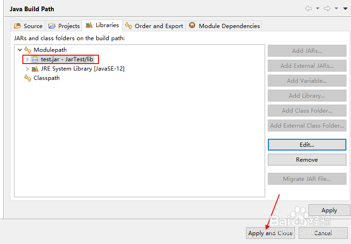Screen dimensions: 351x244
Task: Click the Modulepath node icon
Action: (28, 50)
